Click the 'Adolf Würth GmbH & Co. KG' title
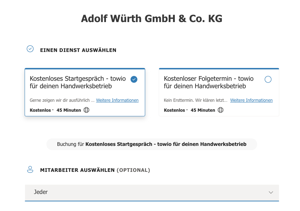Viewport: 300px width, 211px height. tap(152, 19)
